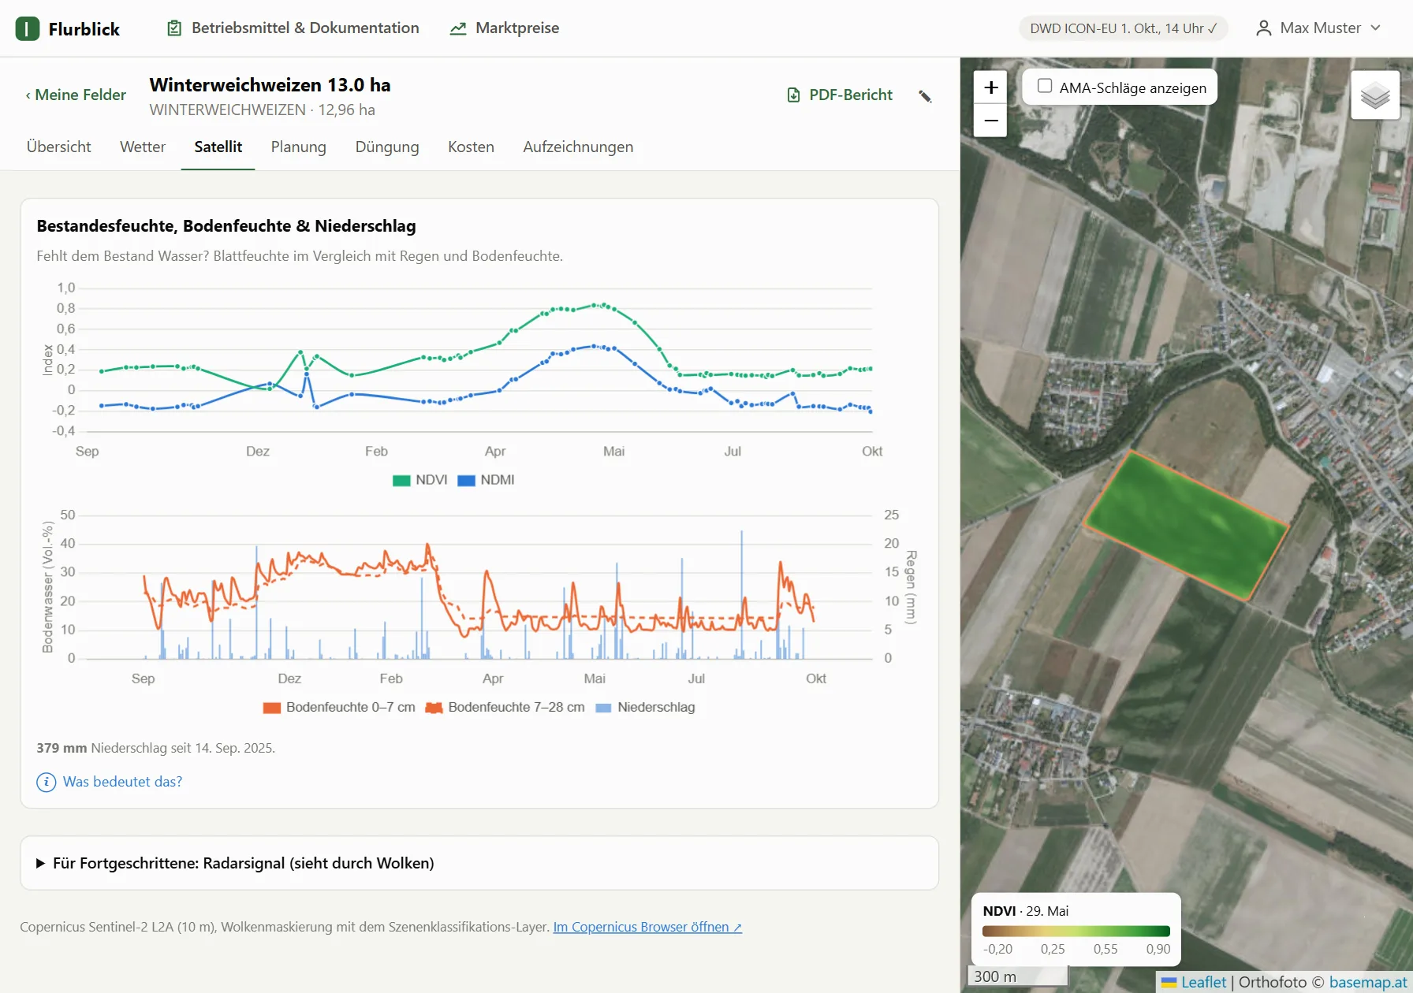Click the NDVI color gradient legend bar
The image size is (1413, 993).
coord(1076,932)
